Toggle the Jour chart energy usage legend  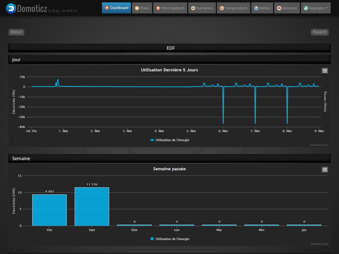pyautogui.click(x=169, y=140)
